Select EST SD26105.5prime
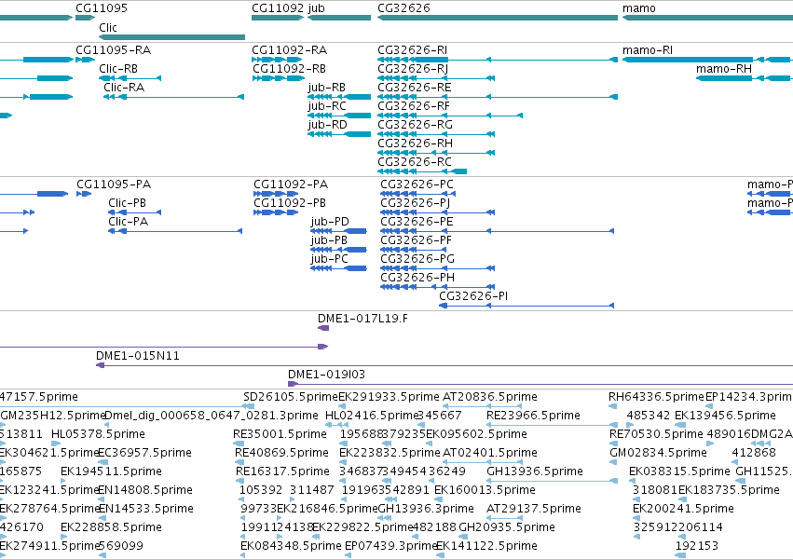Screen dimensions: 793x560 [x=248, y=406]
